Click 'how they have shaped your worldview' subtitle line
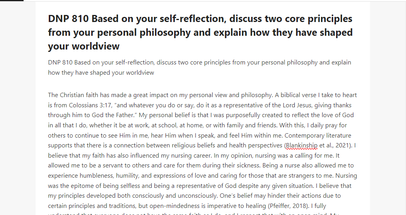Screen dimensions: 406x215 coord(101,73)
